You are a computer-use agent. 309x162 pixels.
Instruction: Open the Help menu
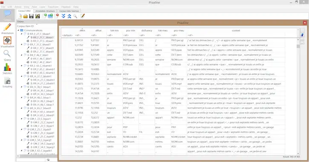76,7
